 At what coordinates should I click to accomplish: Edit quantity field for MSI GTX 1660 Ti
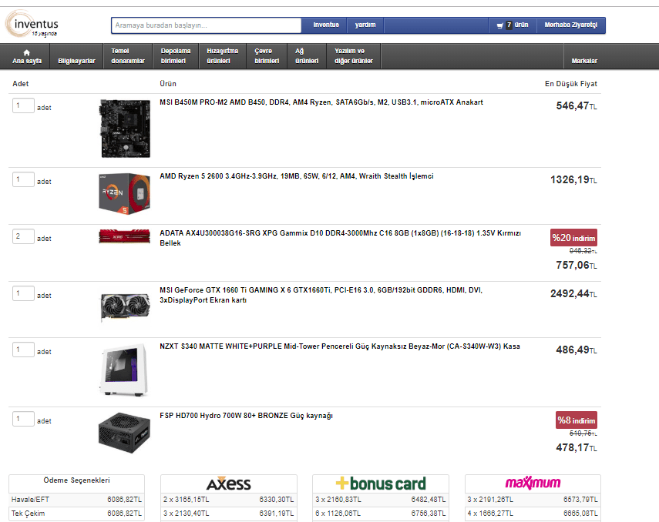coord(23,293)
